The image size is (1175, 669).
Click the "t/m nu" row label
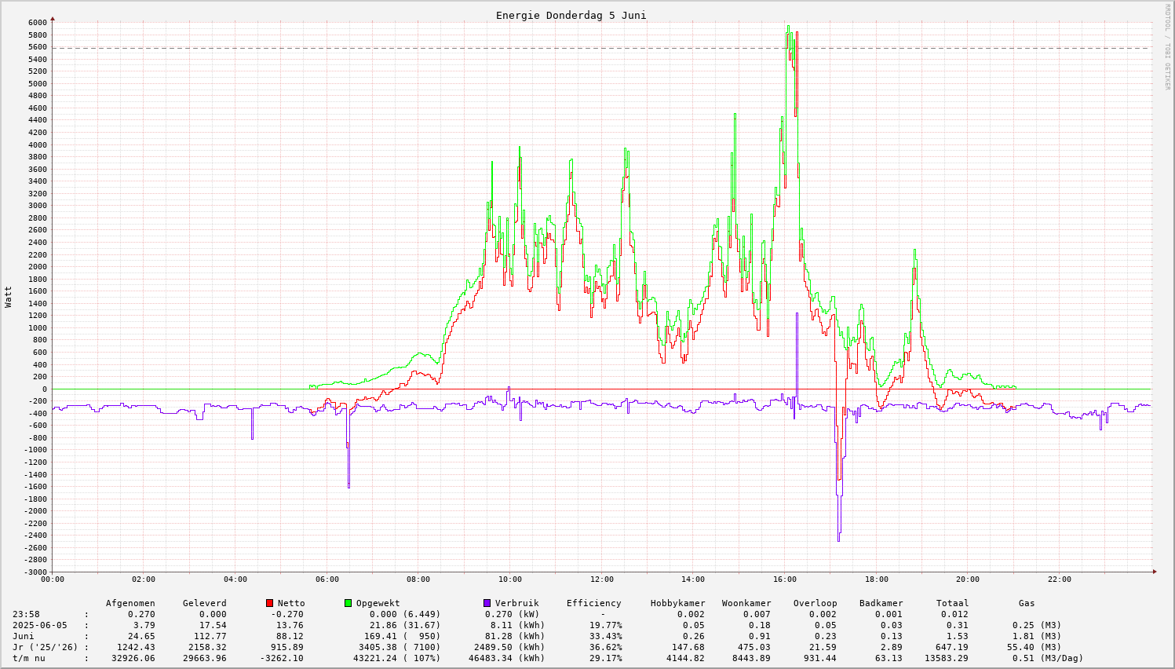coord(29,658)
